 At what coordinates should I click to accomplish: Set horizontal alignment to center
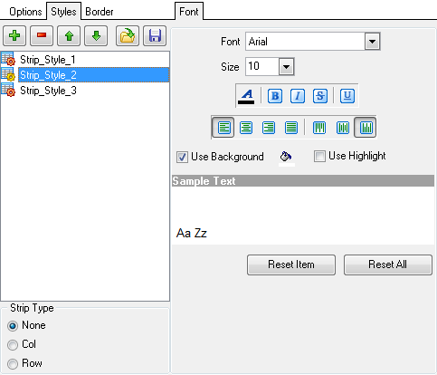[x=246, y=128]
